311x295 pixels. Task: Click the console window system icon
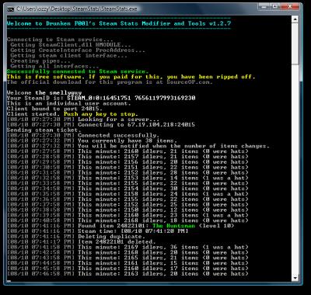point(11,9)
